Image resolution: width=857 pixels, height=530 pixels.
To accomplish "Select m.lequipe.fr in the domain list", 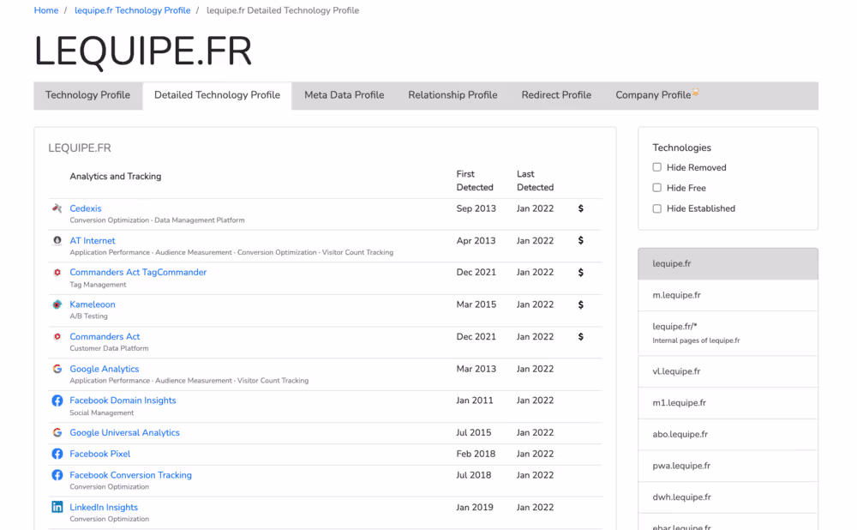I will click(x=728, y=295).
